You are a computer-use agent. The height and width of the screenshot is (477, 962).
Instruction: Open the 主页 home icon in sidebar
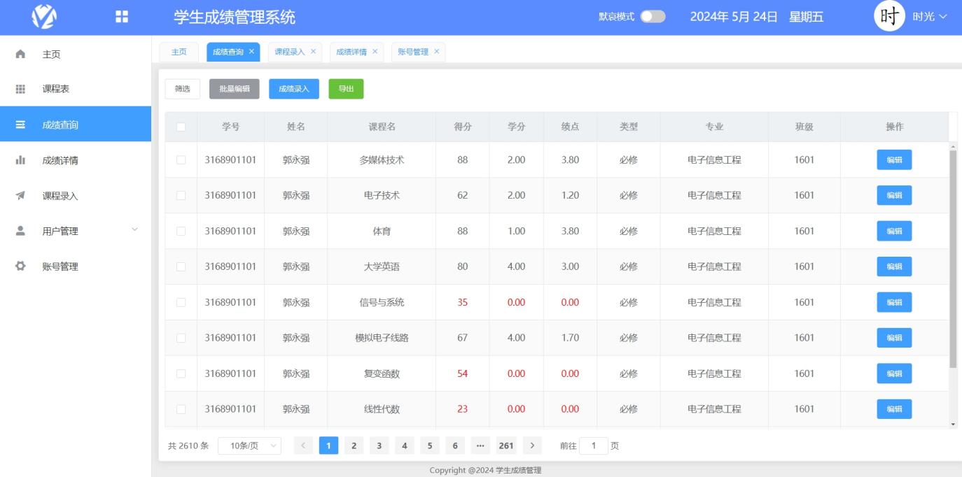click(x=19, y=53)
